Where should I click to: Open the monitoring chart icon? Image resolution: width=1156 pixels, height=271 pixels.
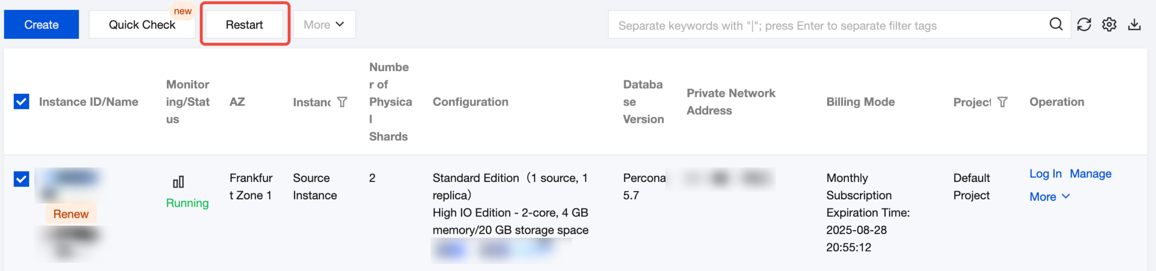178,182
